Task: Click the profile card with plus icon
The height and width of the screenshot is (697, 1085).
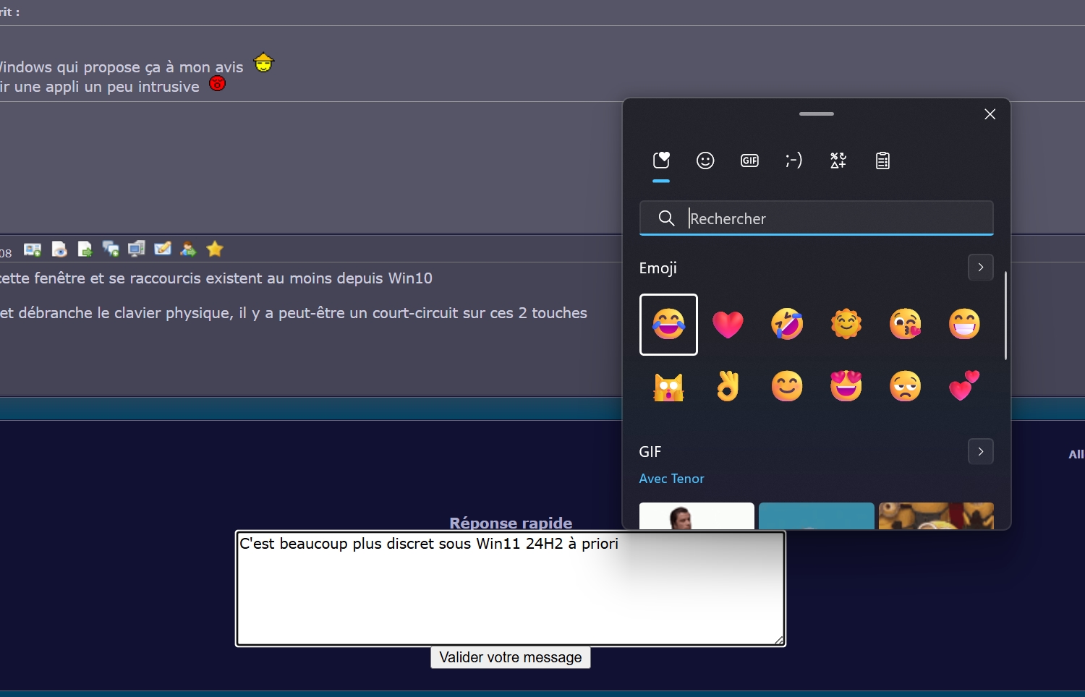Action: point(33,249)
